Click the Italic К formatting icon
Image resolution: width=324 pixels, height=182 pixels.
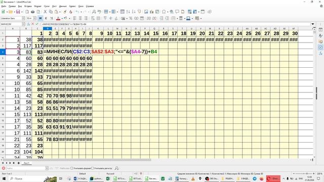[46, 18]
